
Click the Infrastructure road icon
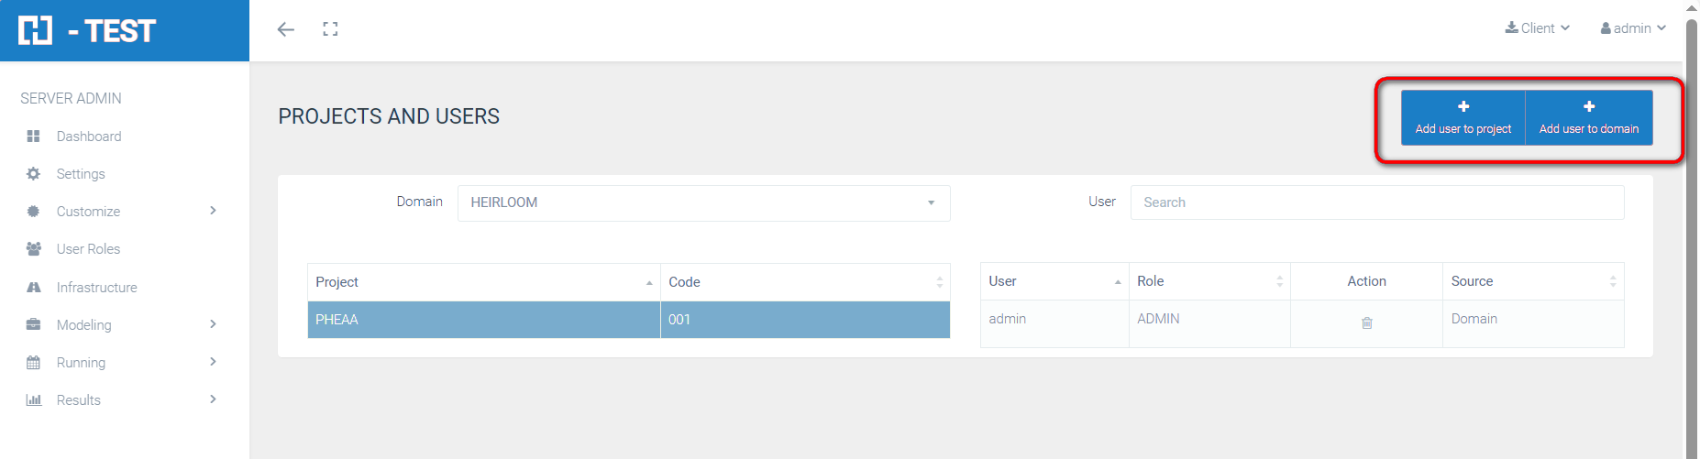pyautogui.click(x=34, y=288)
